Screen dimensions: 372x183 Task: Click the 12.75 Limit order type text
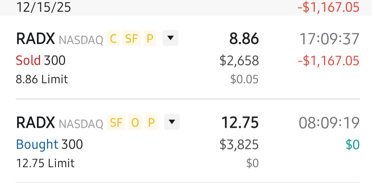click(x=45, y=163)
